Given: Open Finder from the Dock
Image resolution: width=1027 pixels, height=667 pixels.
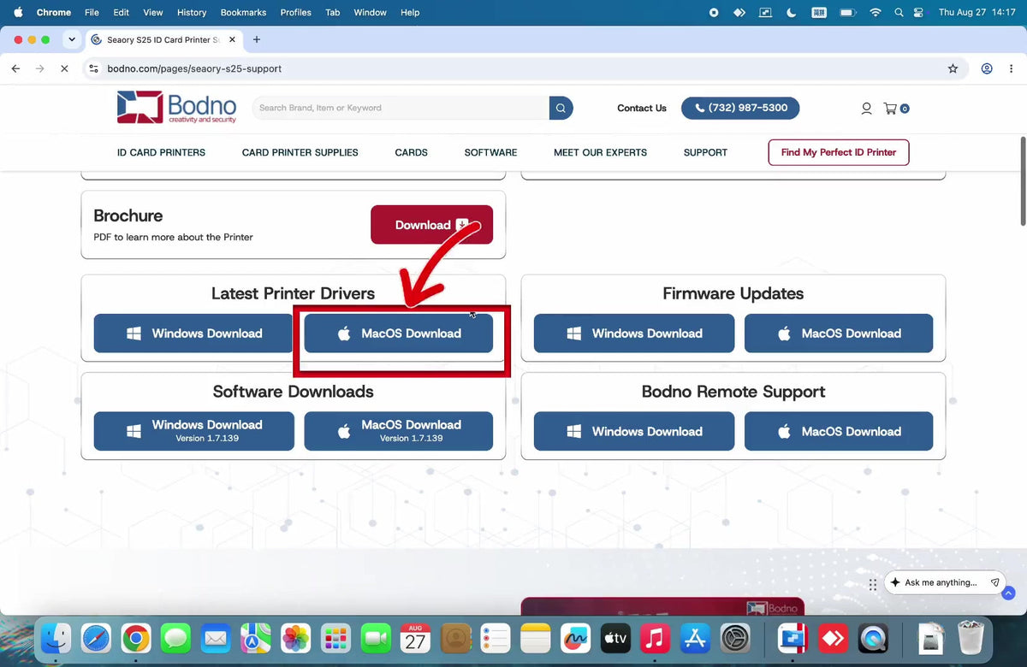Looking at the screenshot, I should 56,638.
